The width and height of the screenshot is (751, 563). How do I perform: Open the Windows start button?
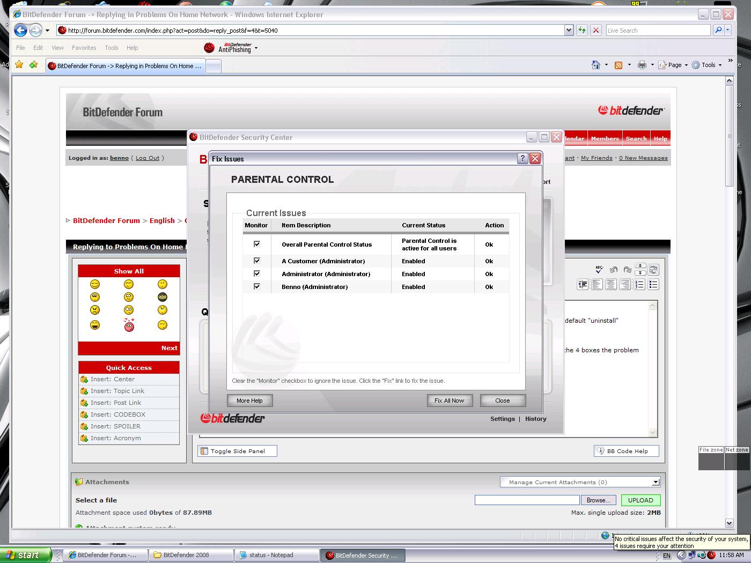tap(26, 555)
